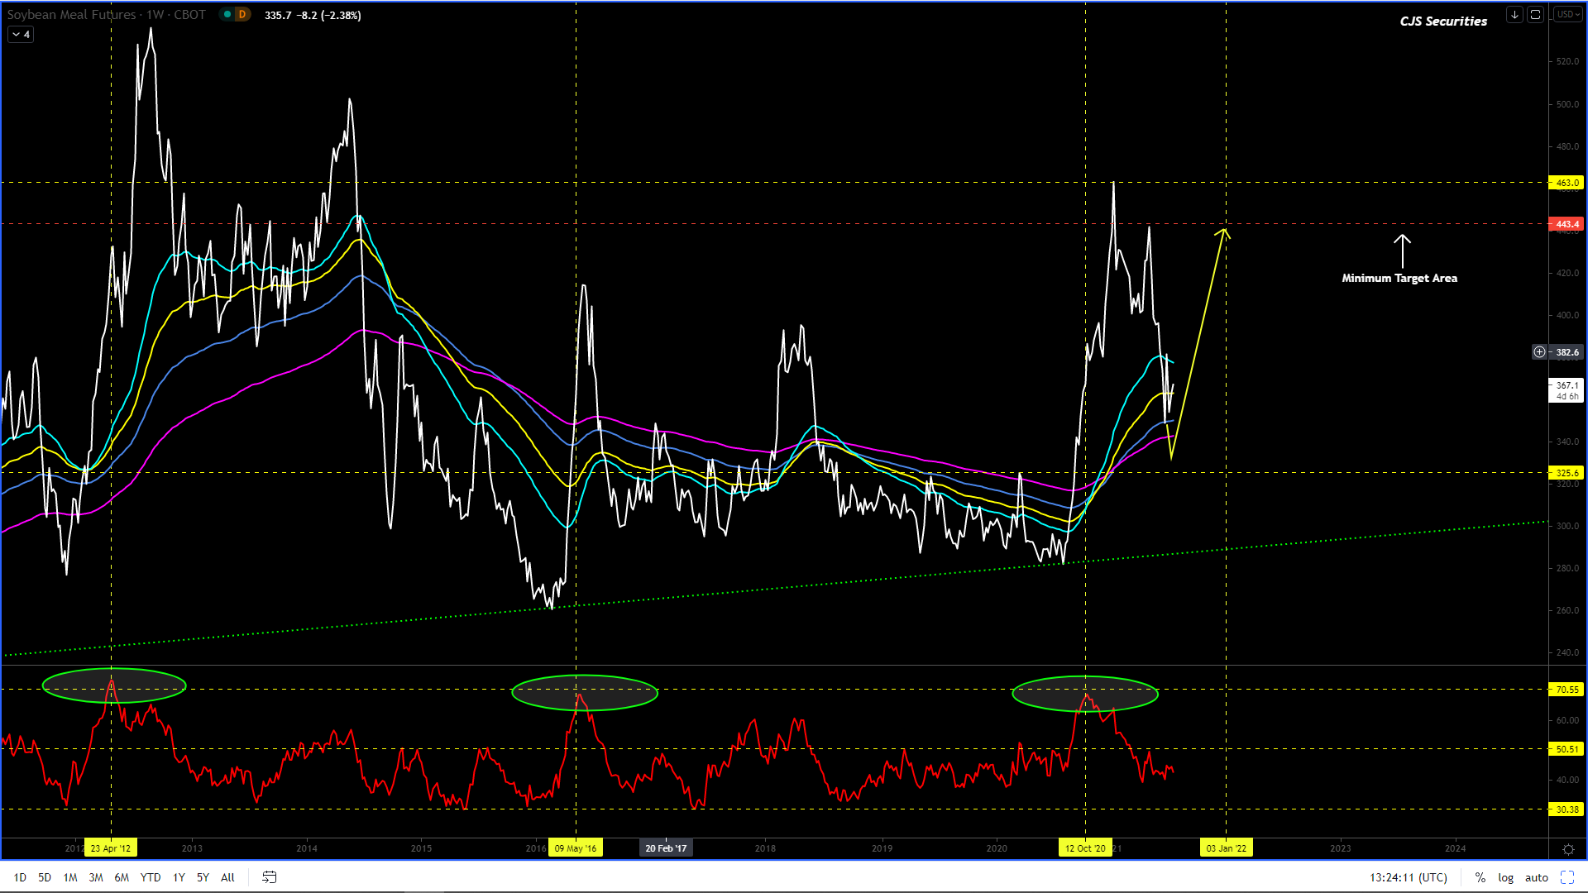Select the YTD time range
The image size is (1588, 893).
pyautogui.click(x=151, y=877)
